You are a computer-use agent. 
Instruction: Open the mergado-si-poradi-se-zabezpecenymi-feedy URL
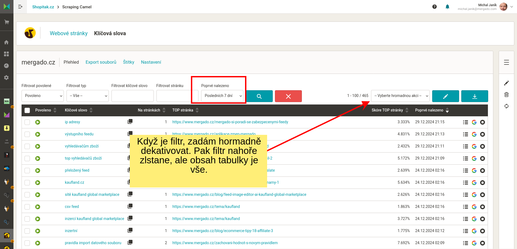(x=230, y=122)
